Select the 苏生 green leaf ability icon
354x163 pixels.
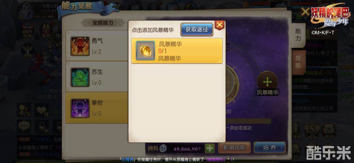[x=80, y=77]
